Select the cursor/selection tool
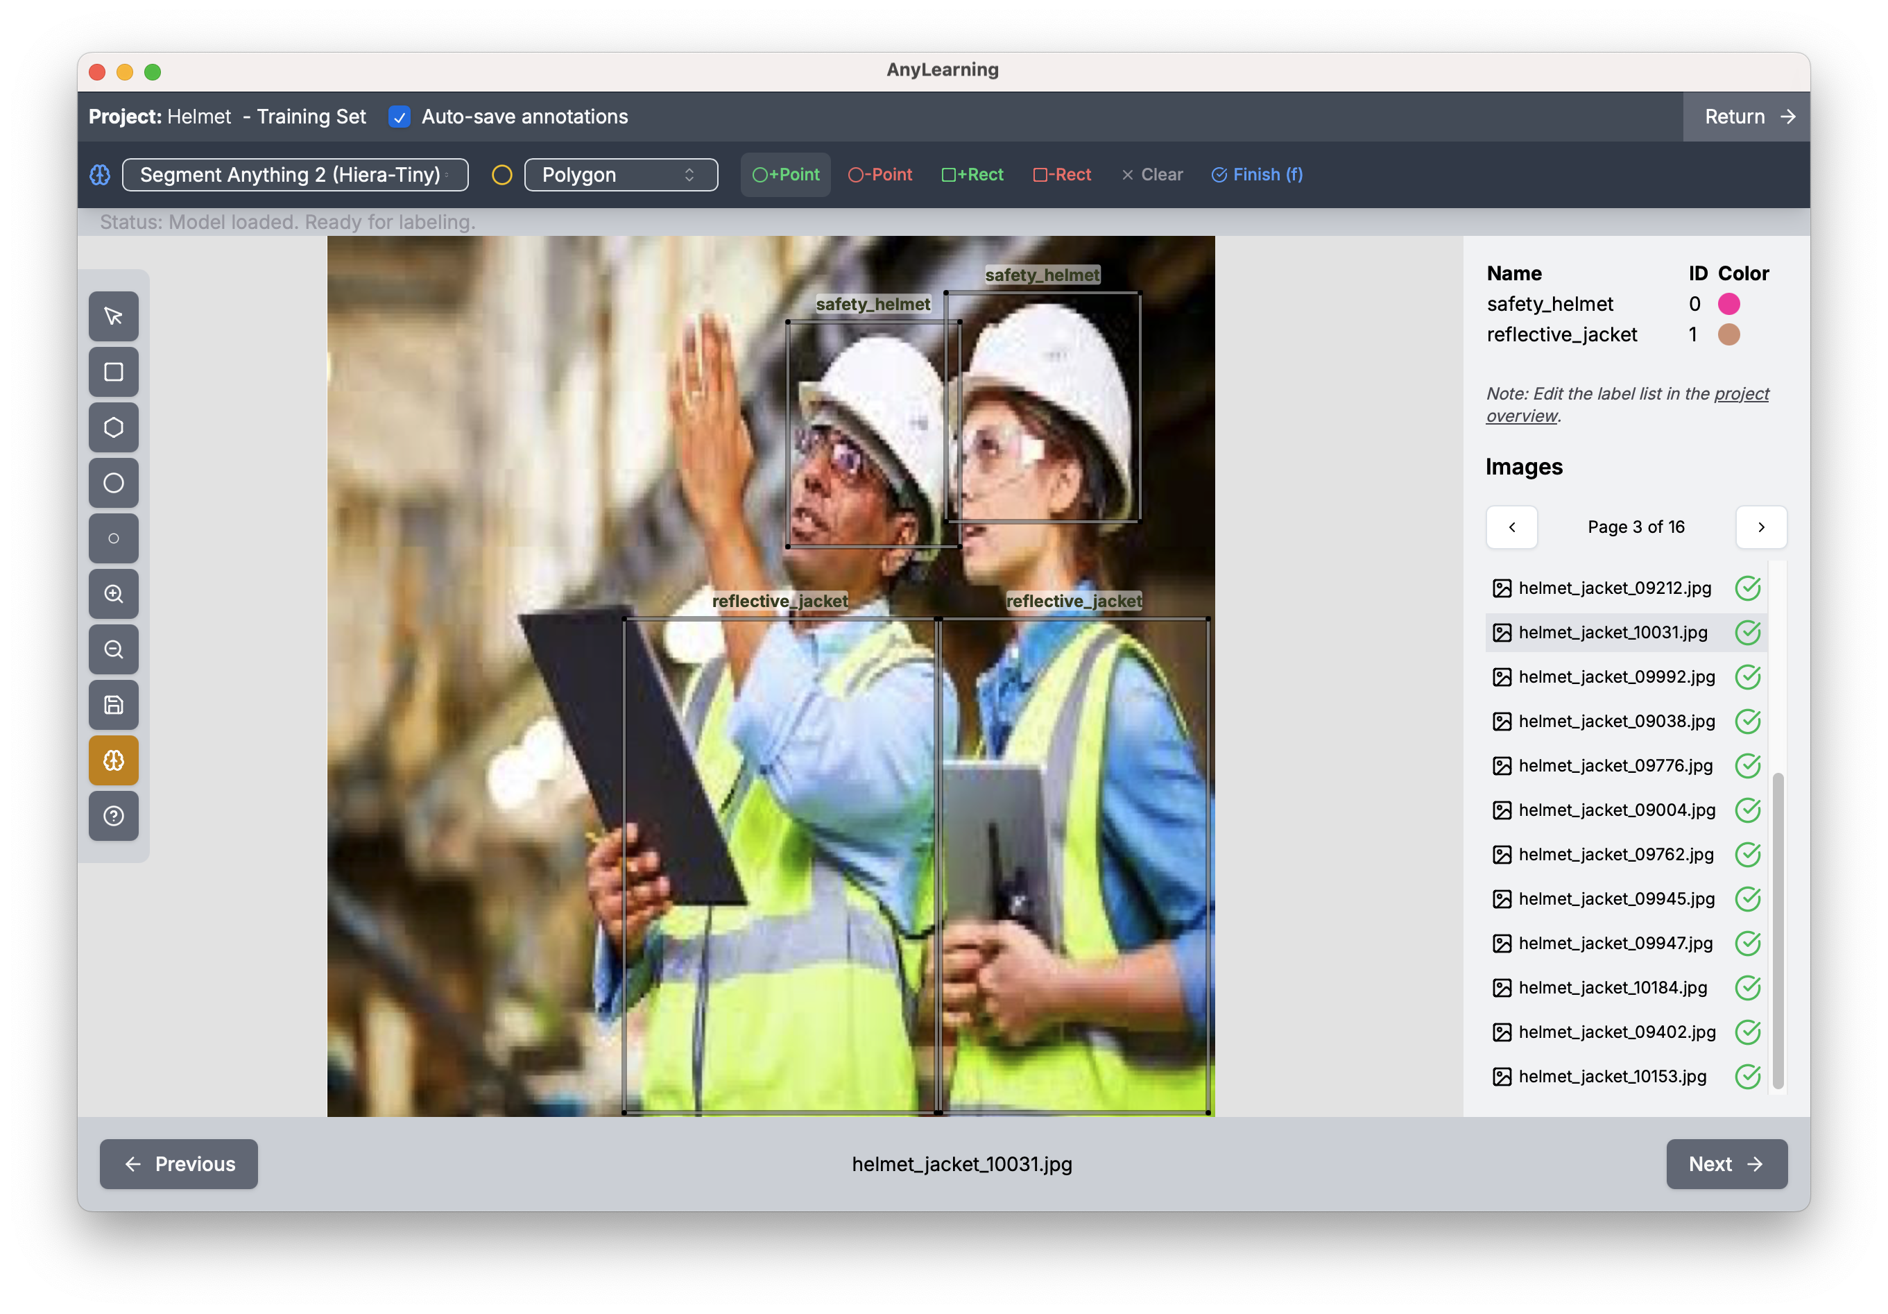The width and height of the screenshot is (1888, 1314). tap(113, 316)
